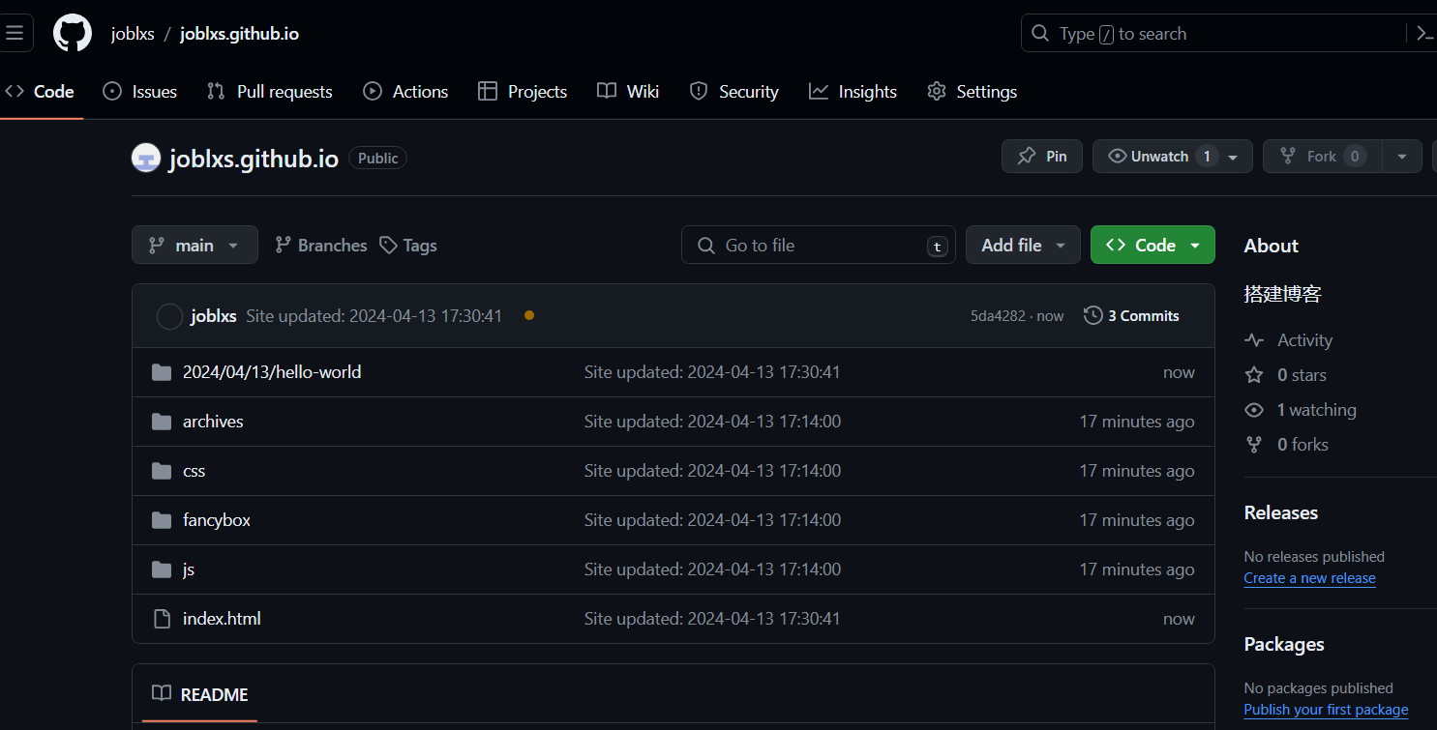
Task: Switch to the Issues tab
Action: [140, 92]
